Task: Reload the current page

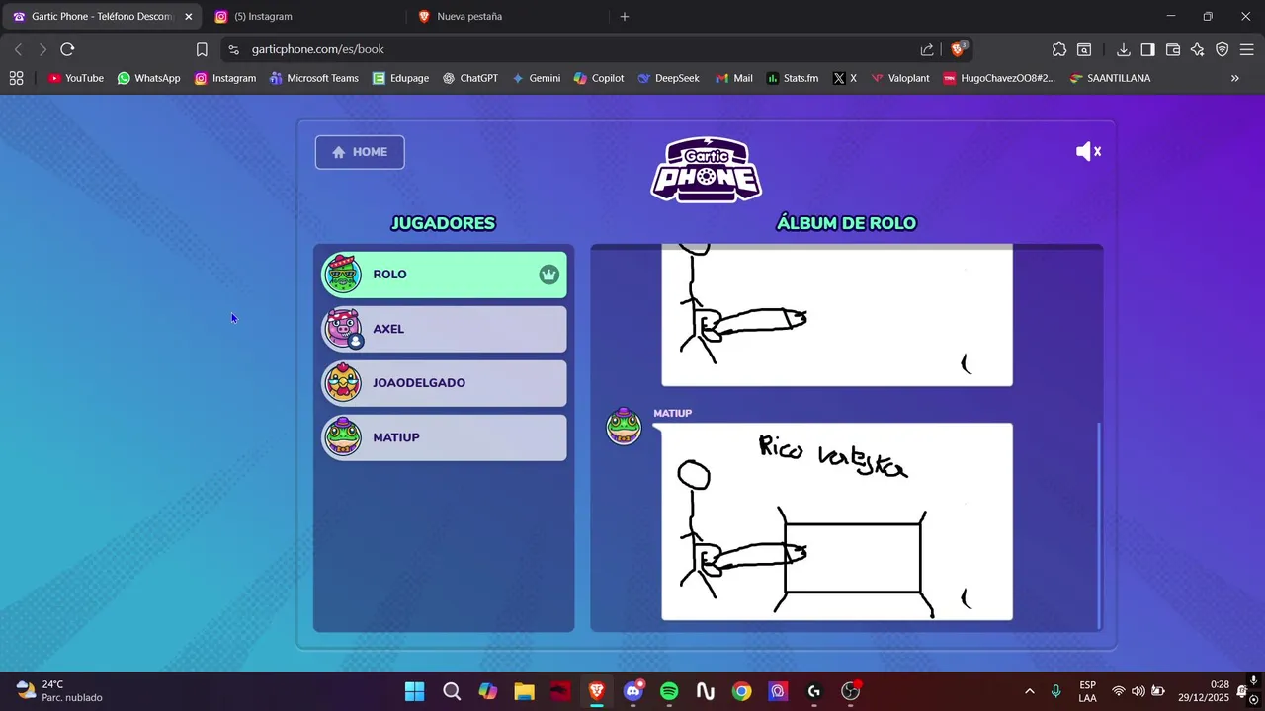Action: tap(67, 49)
